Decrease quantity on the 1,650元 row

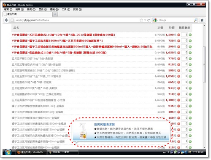click(179, 53)
